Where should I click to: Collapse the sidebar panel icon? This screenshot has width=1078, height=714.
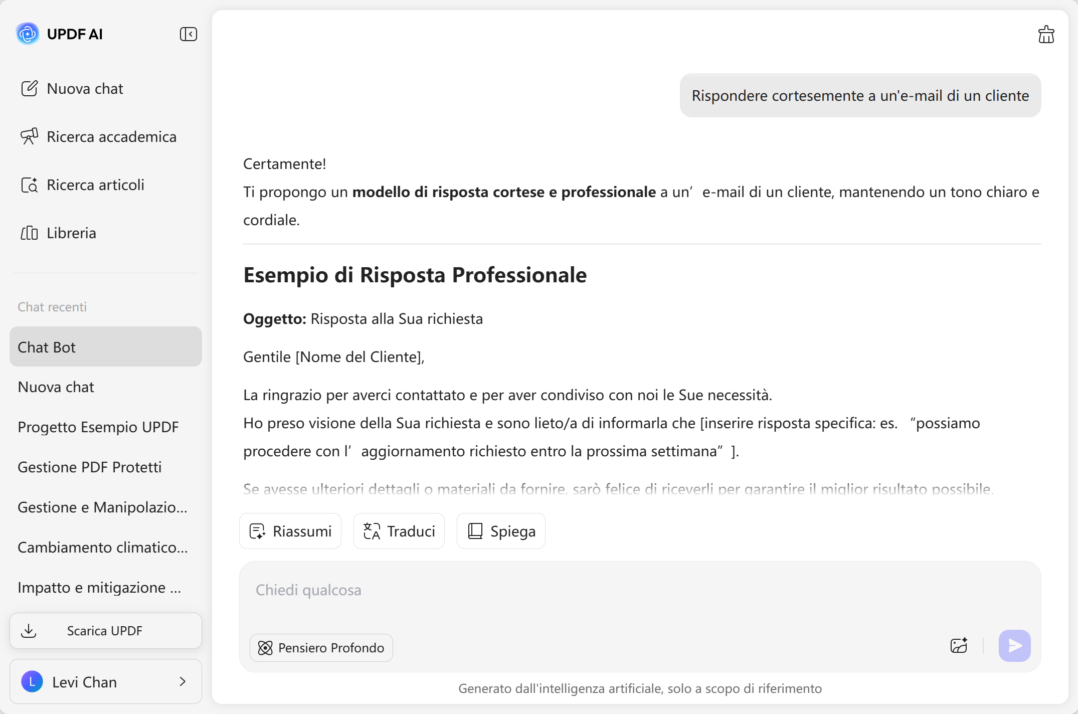point(188,34)
